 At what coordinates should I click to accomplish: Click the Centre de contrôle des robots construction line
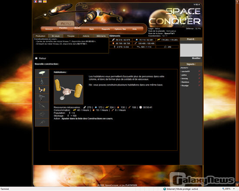coord(66,41)
